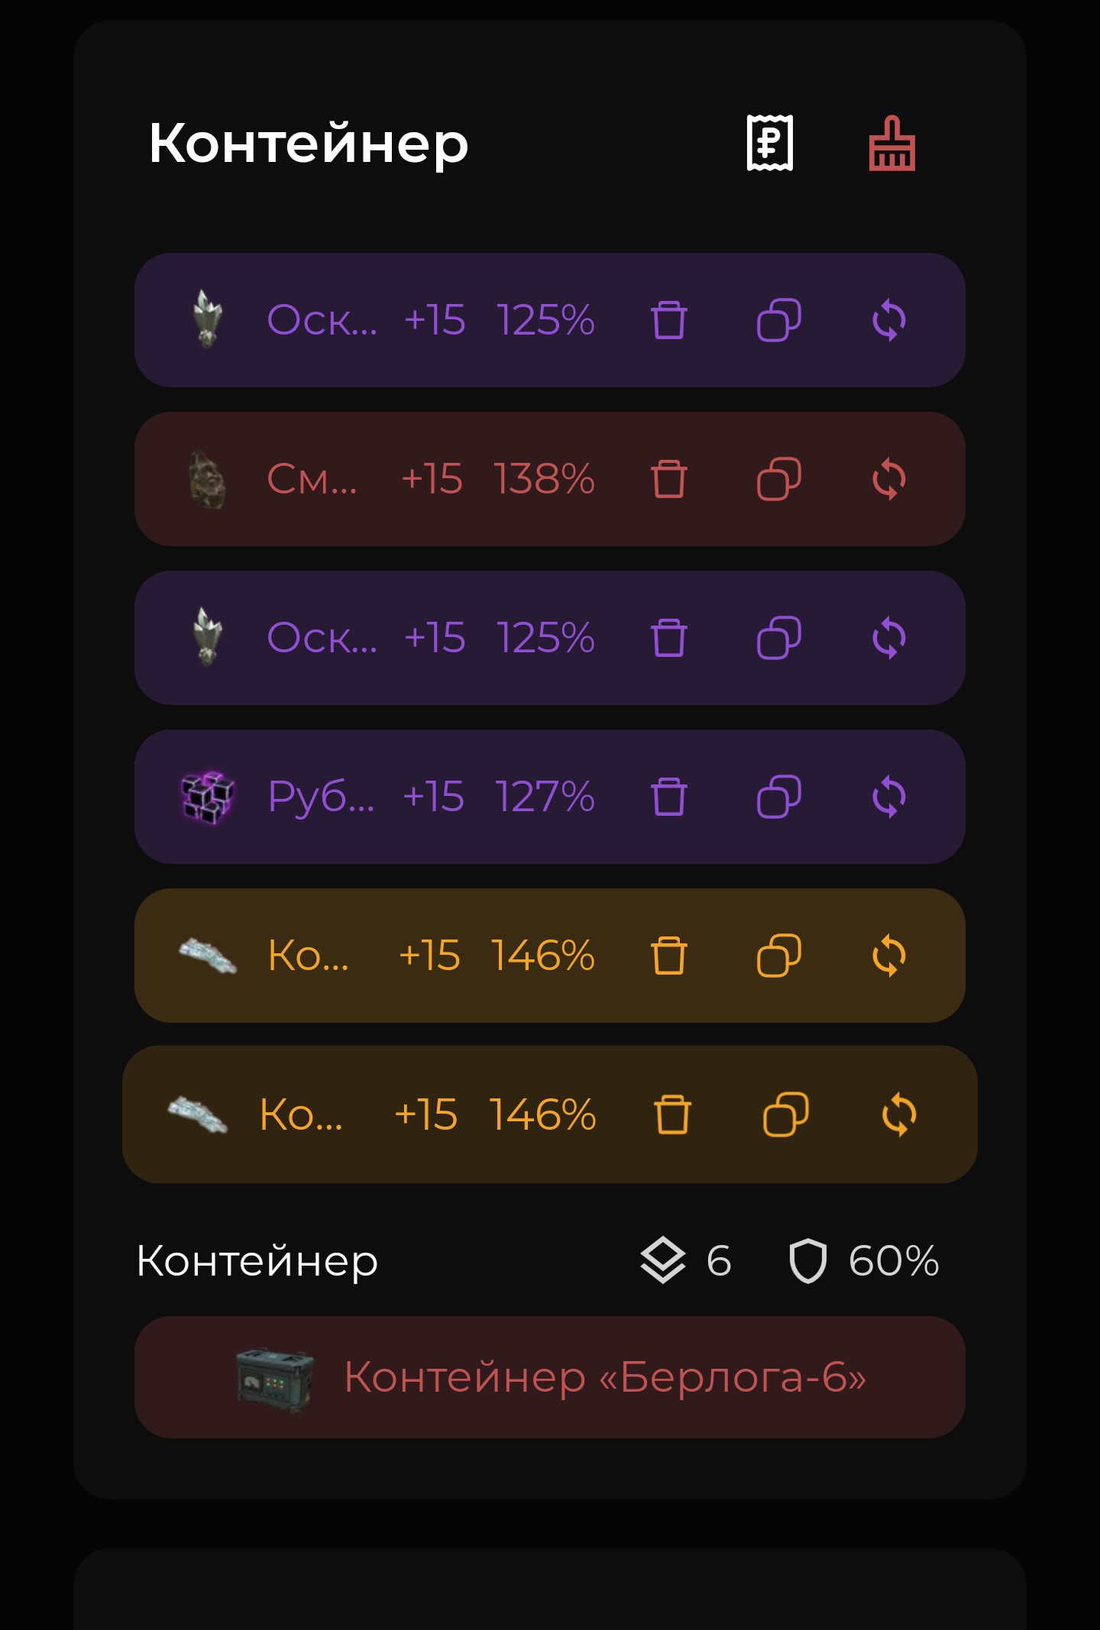The height and width of the screenshot is (1630, 1100).
Task: Click the 60% shield protection indicator
Action: tap(863, 1260)
